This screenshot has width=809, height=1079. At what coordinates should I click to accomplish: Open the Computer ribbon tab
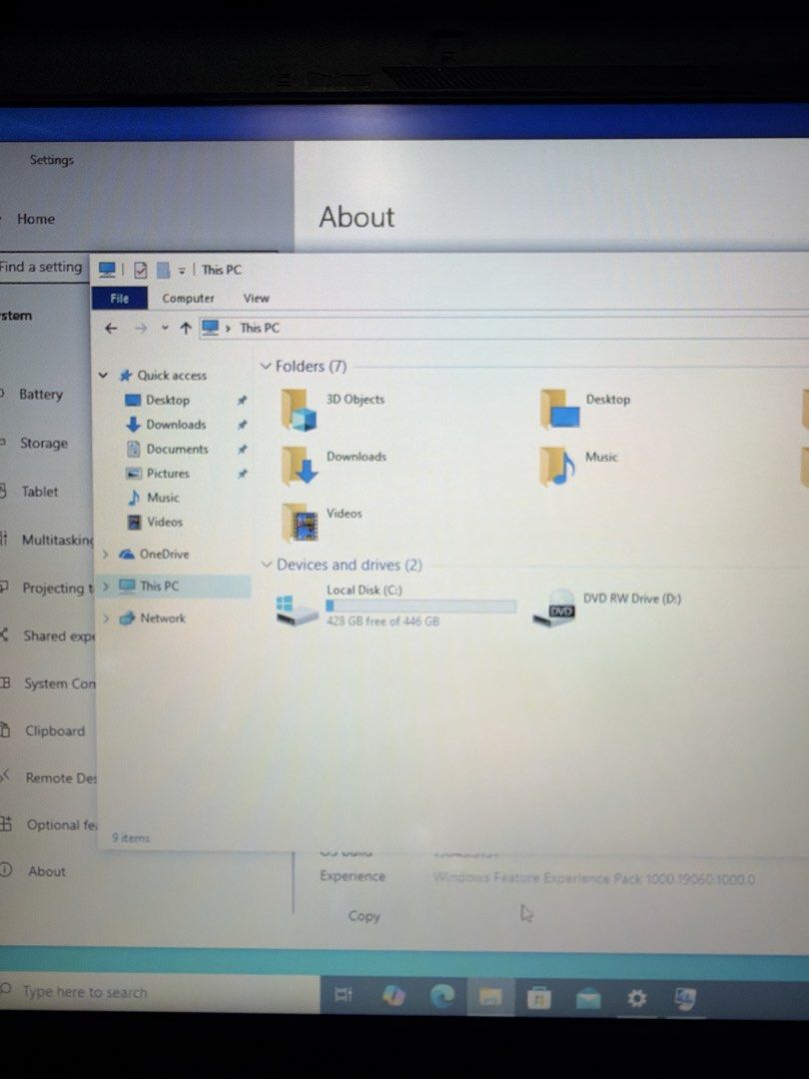pyautogui.click(x=188, y=298)
